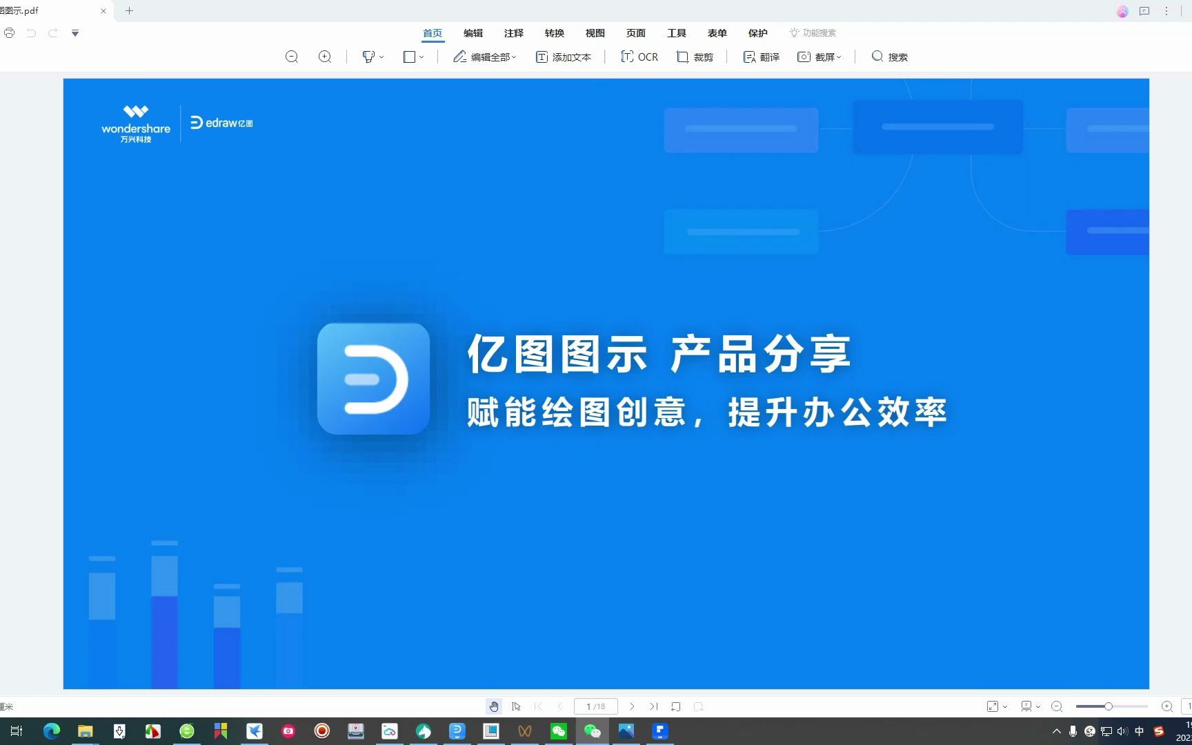Image resolution: width=1192 pixels, height=745 pixels.
Task: Add a new tab with plus
Action: click(x=129, y=11)
